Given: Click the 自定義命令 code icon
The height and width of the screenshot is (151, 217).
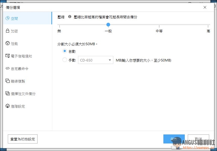Looking at the screenshot, I should pyautogui.click(x=8, y=69).
